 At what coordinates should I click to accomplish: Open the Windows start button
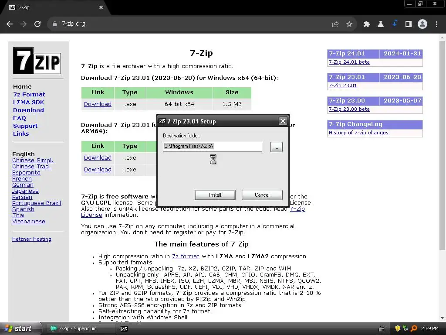[x=20, y=329]
